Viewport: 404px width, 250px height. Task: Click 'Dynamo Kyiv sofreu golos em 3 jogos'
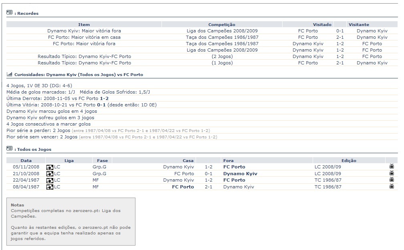(x=50, y=118)
